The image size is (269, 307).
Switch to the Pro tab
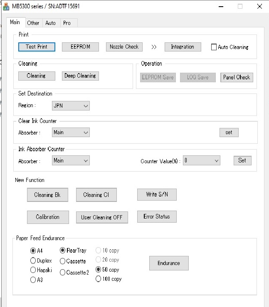coord(67,23)
